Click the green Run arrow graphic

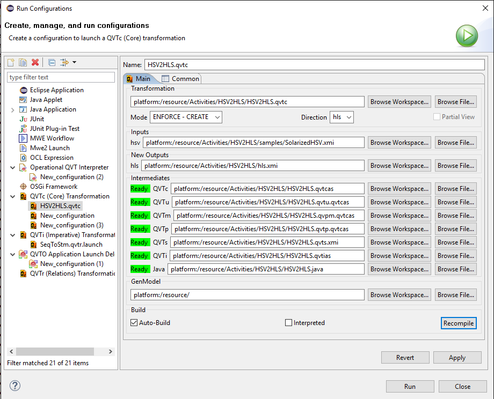(x=467, y=36)
